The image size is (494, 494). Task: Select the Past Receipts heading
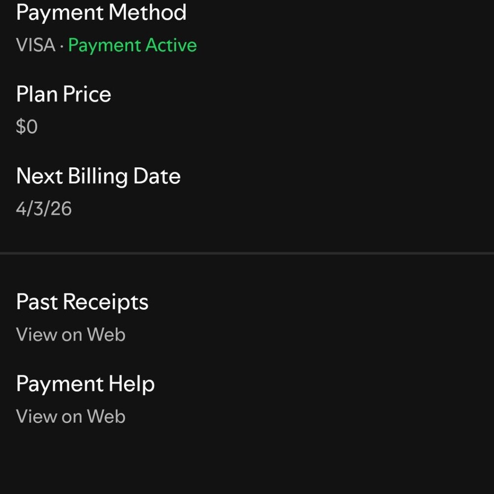(82, 302)
